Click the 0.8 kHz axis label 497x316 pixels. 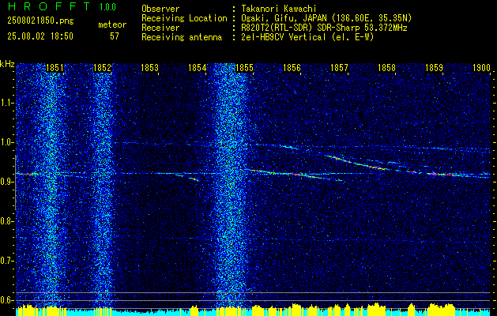point(6,221)
